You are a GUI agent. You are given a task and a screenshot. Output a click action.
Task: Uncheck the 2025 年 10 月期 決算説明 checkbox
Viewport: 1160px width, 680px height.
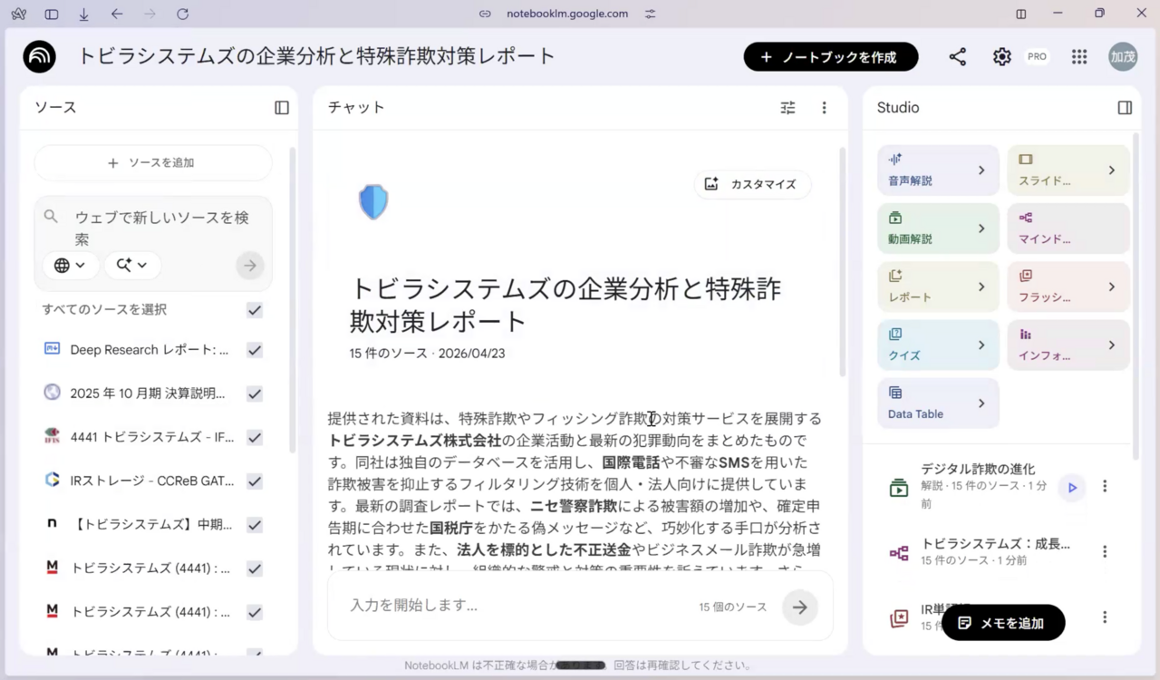pos(255,393)
